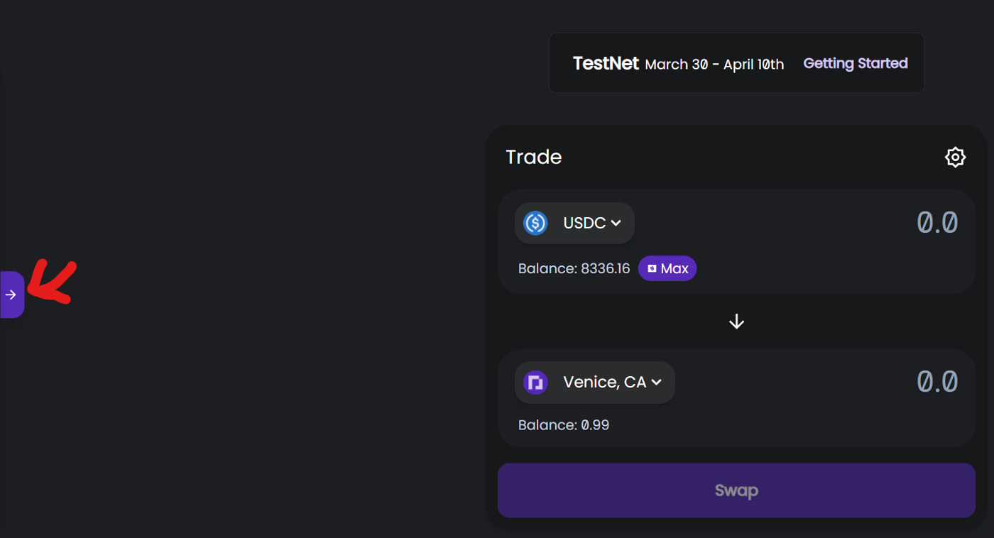Open trade settings via the gear icon
This screenshot has width=994, height=538.
click(x=955, y=157)
